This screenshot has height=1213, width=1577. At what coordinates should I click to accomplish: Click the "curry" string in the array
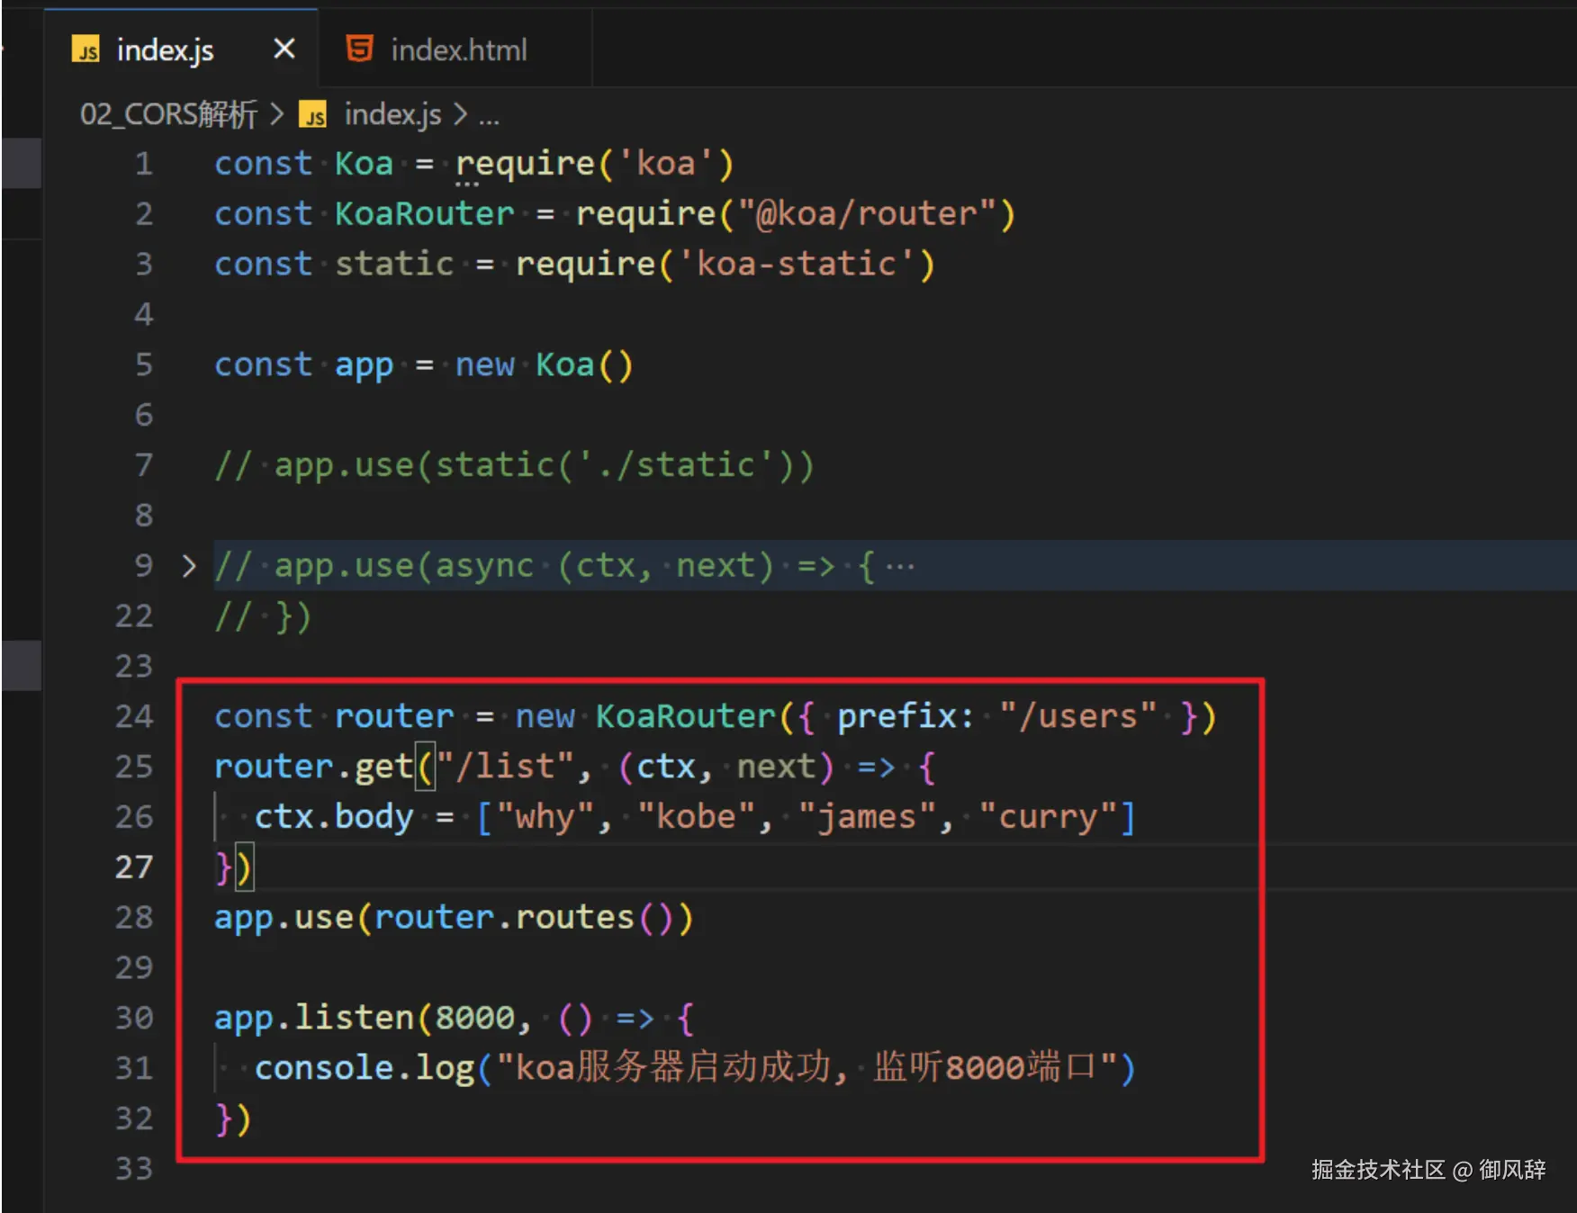coord(1048,817)
